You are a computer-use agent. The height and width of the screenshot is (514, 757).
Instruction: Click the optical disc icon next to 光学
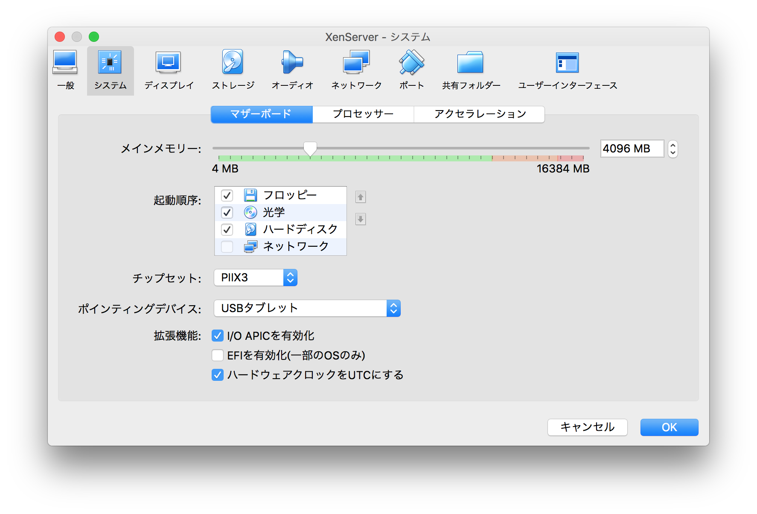(250, 213)
